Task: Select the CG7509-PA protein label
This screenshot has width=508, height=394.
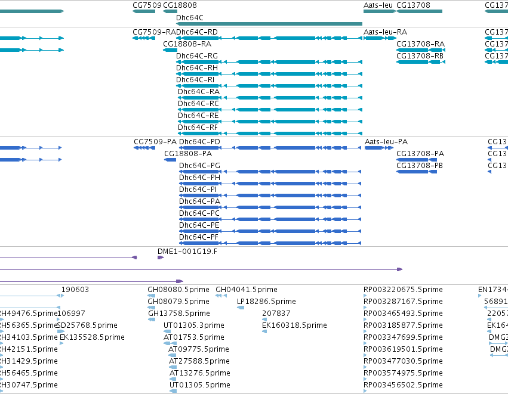Action: tap(155, 142)
